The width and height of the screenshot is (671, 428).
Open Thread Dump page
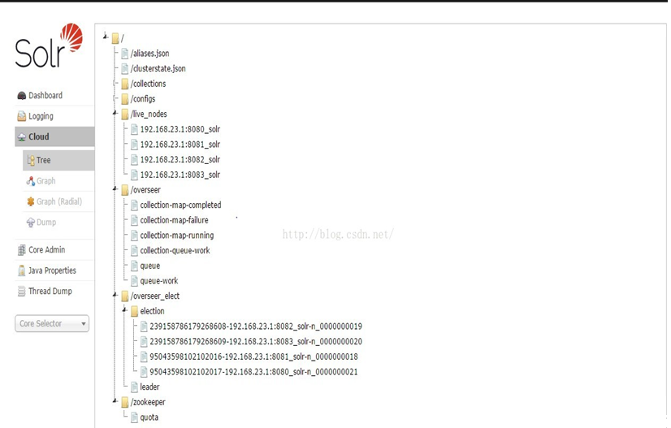click(50, 291)
